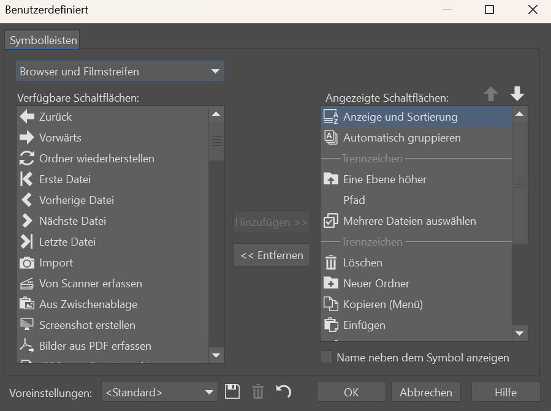Select the first Trennzeichen separator entry
The width and height of the screenshot is (551, 411).
click(416, 159)
